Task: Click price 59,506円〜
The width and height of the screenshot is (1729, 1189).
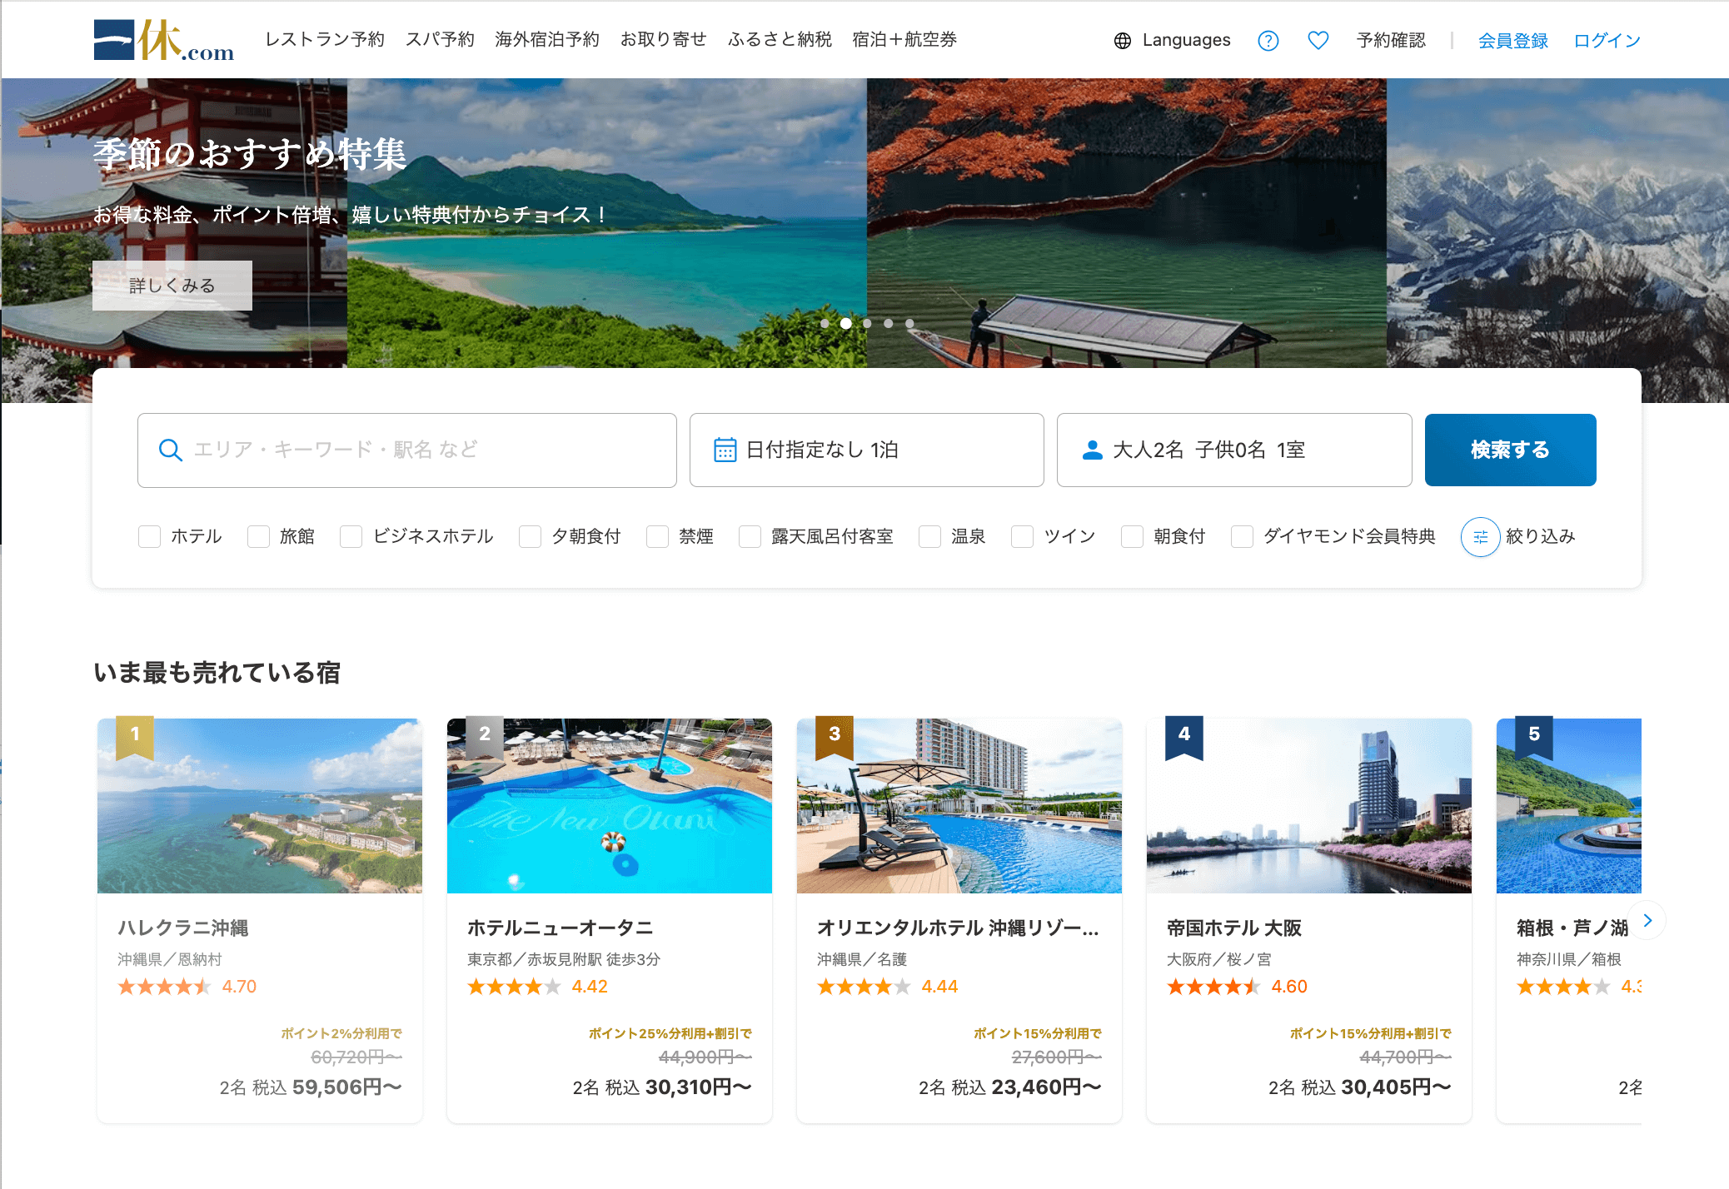Action: (347, 1087)
